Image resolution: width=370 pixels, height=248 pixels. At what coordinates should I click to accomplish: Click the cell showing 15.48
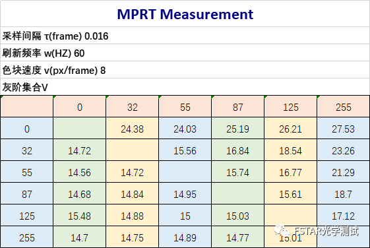coord(80,216)
